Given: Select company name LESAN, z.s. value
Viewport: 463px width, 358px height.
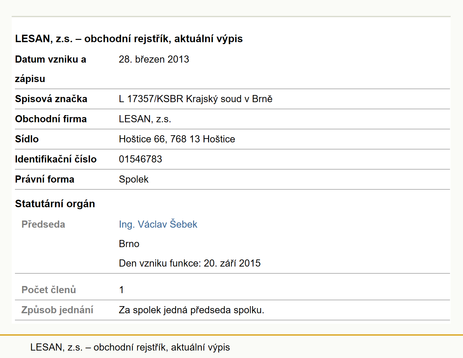Looking at the screenshot, I should click(145, 119).
